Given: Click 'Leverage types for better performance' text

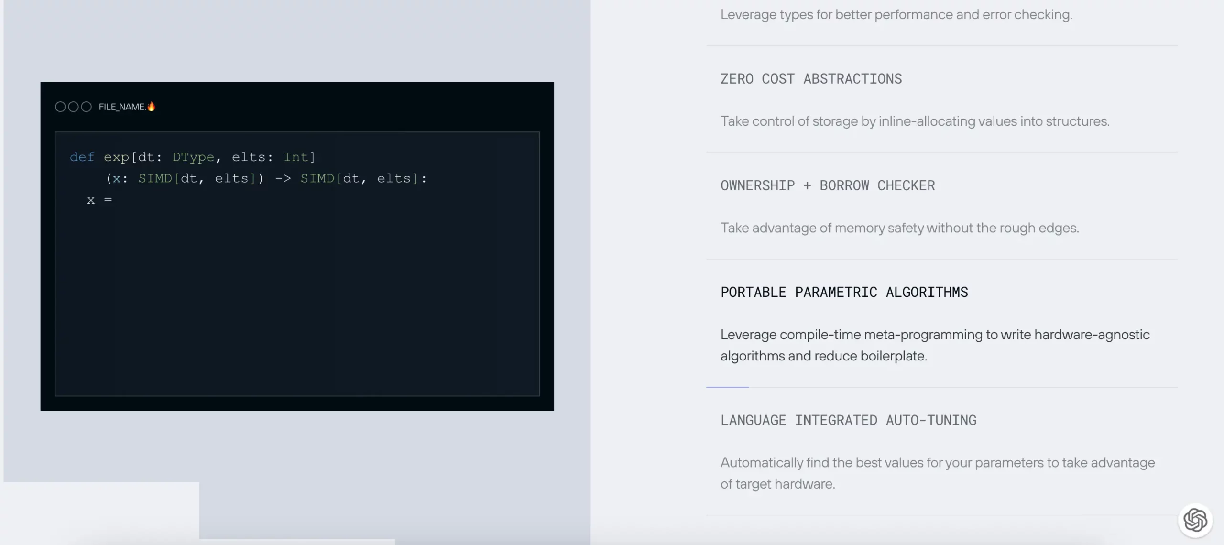Looking at the screenshot, I should point(896,15).
